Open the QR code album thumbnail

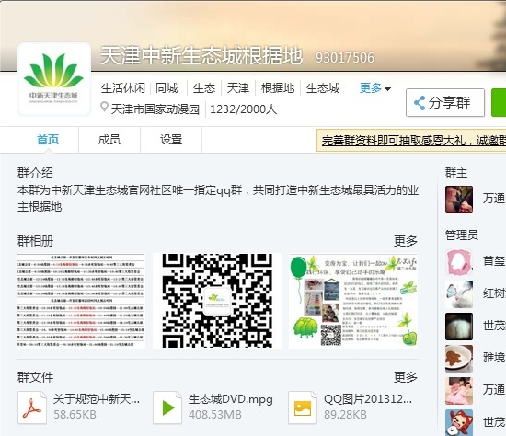217,301
